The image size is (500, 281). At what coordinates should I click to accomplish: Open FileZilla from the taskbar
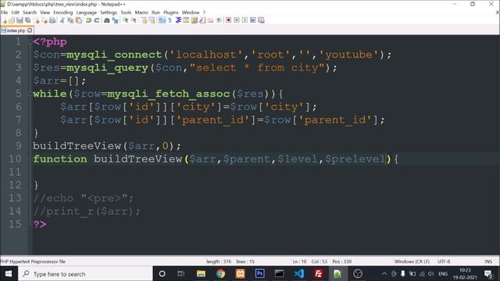point(318,274)
